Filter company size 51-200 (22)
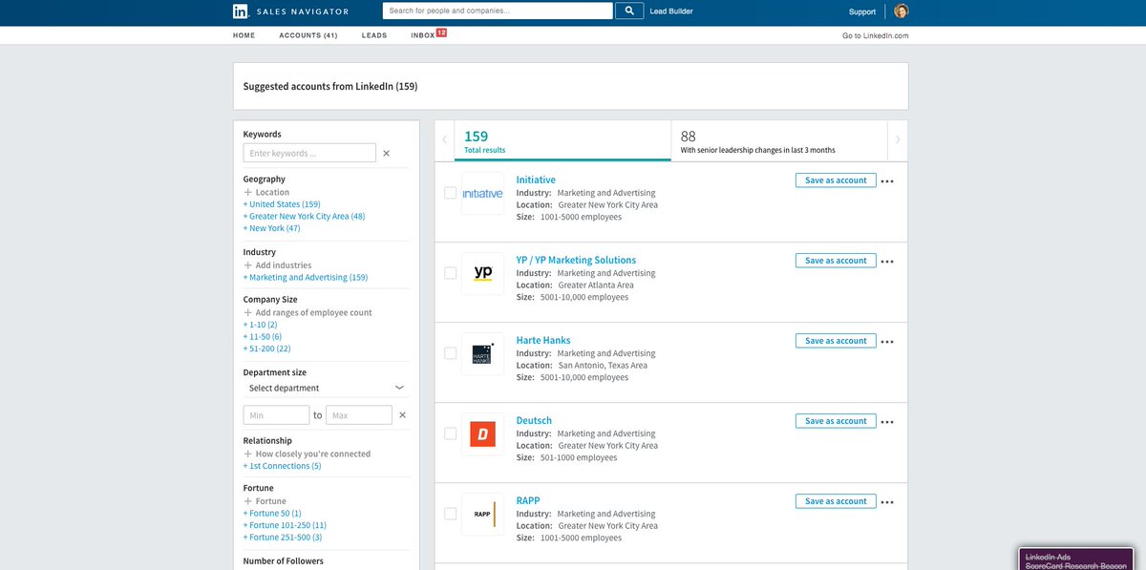The height and width of the screenshot is (570, 1146). coord(266,348)
